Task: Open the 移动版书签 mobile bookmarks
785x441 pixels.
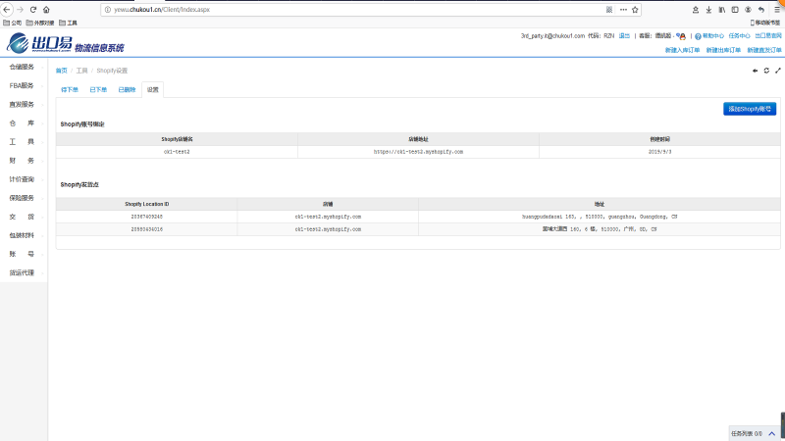Action: [x=765, y=23]
